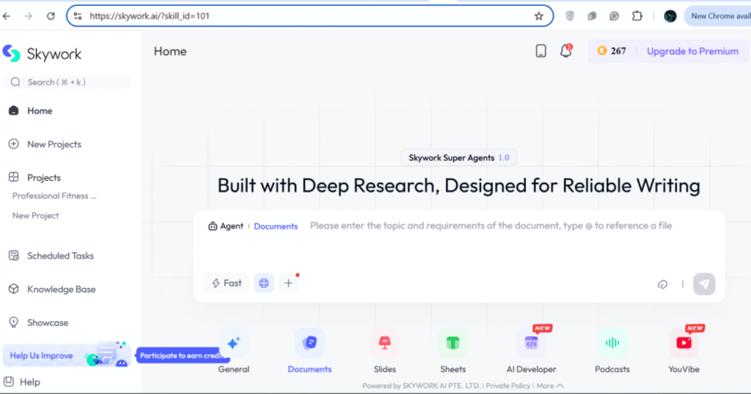The image size is (751, 394).
Task: Toggle the web search globe button
Action: click(x=264, y=283)
